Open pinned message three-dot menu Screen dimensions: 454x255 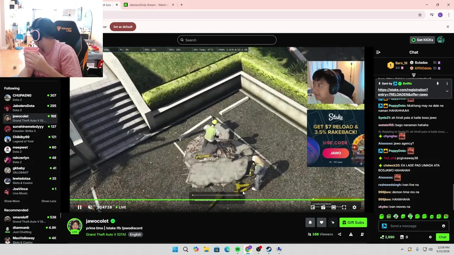point(447,84)
